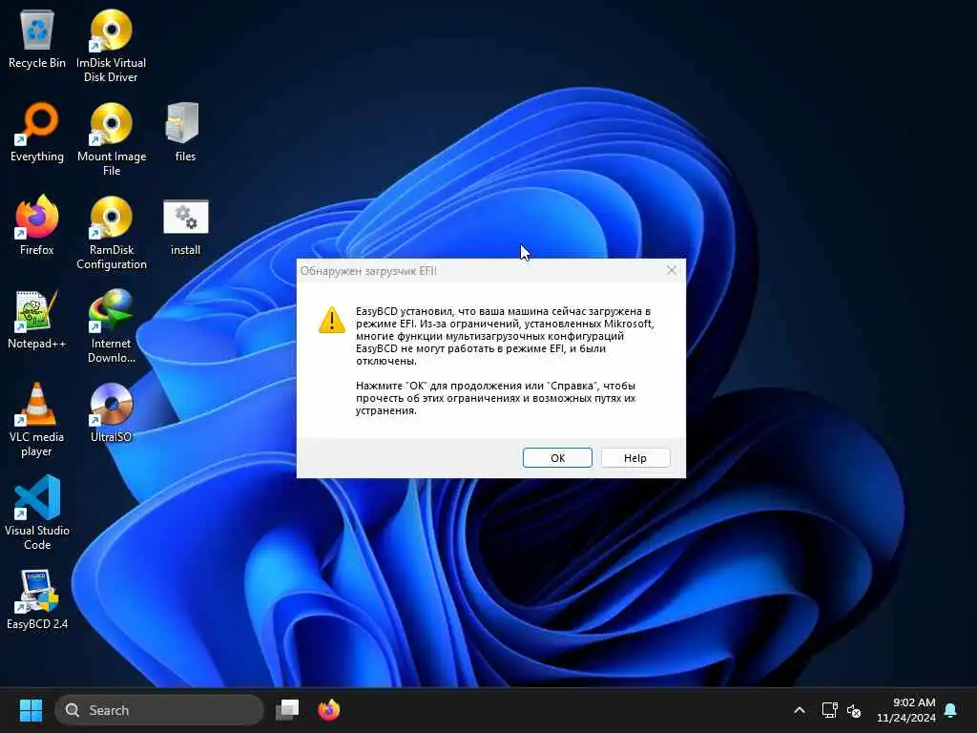
Task: Select the VLC media player shortcut
Action: (x=37, y=420)
